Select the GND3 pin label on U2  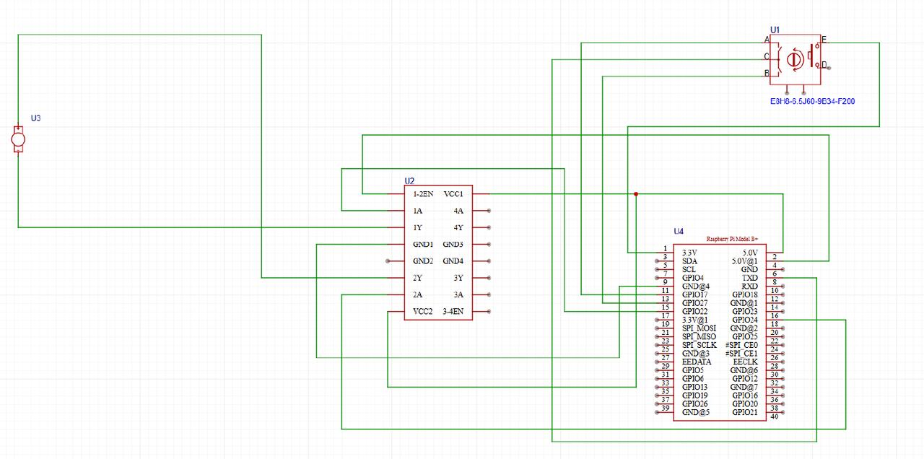pos(453,245)
